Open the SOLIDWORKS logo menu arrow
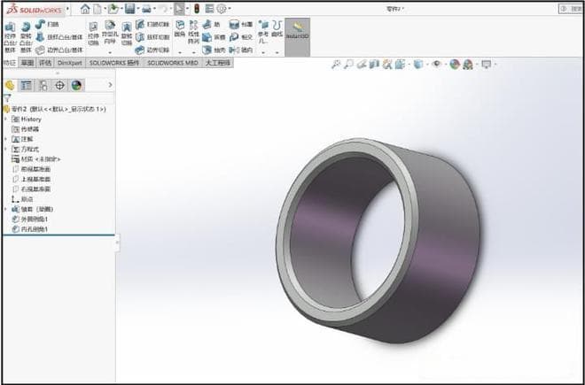This screenshot has height=385, width=585. click(x=67, y=9)
